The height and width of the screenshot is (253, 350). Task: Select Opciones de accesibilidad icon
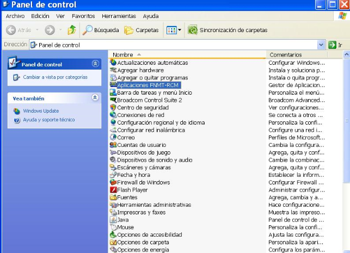(113, 235)
